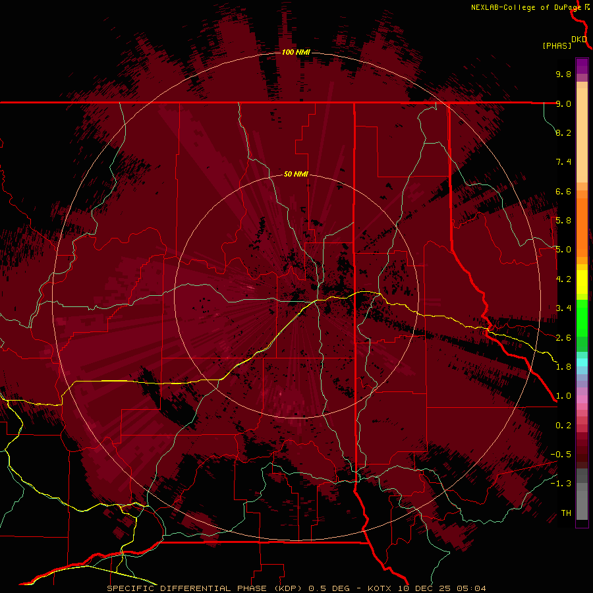Click the 1.8 legend value
The image size is (593, 593).
(563, 367)
